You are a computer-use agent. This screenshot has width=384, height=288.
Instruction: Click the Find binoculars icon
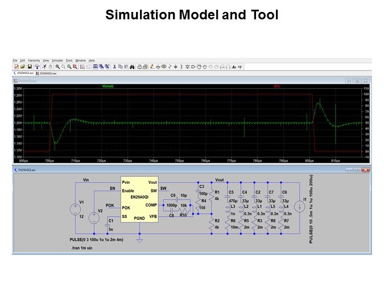[131, 67]
